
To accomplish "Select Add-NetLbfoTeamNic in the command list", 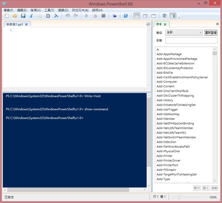I will pos(171,133).
